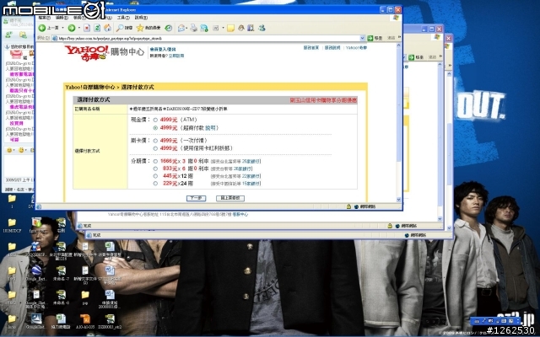Image resolution: width=540 pixels, height=337 pixels.
Task: Click the red 玉山信用卡 promotion link
Action: click(323, 100)
